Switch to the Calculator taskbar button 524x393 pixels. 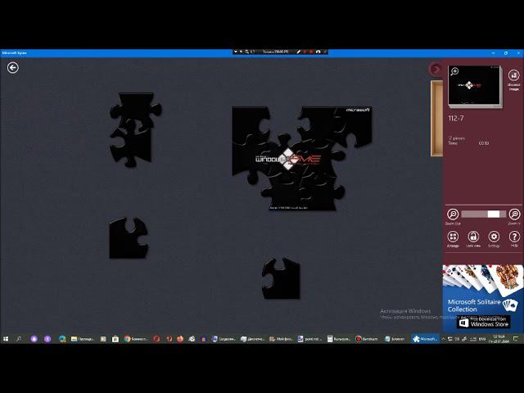pos(339,339)
